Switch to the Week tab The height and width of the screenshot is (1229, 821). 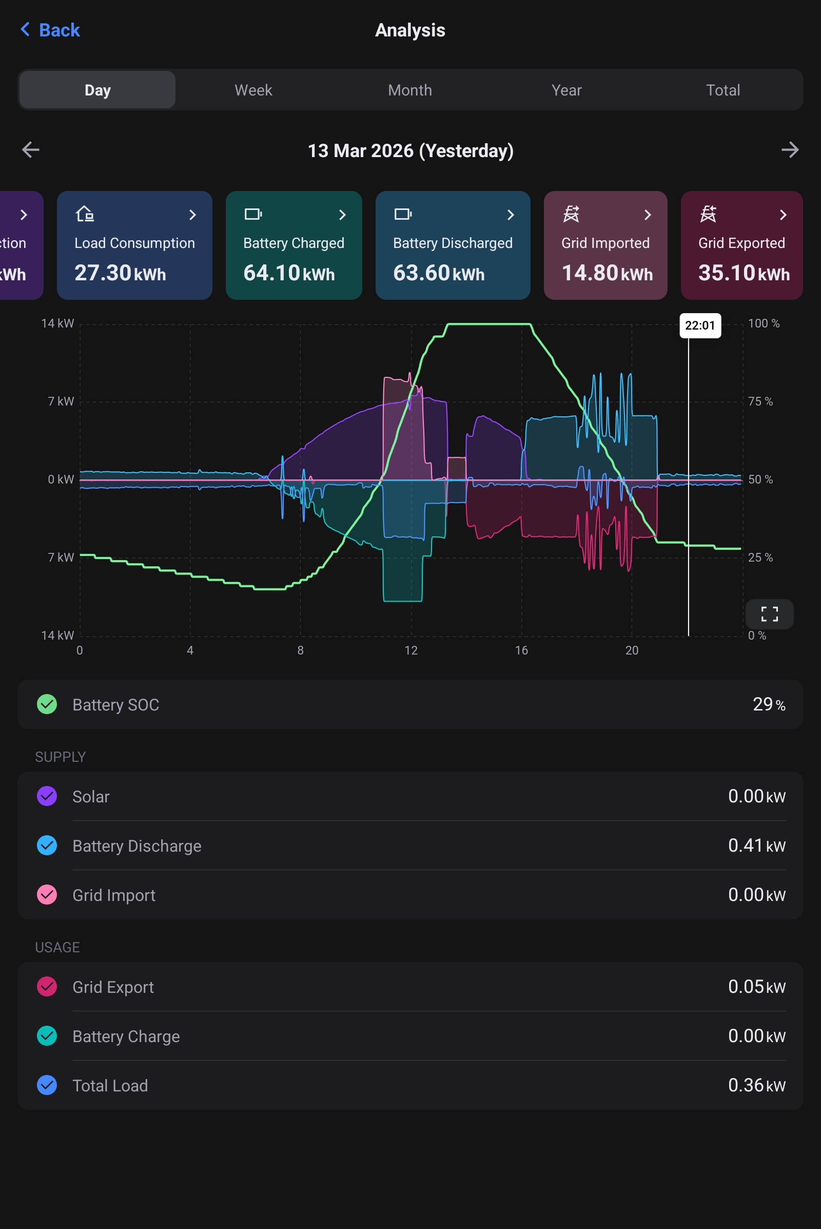tap(253, 90)
